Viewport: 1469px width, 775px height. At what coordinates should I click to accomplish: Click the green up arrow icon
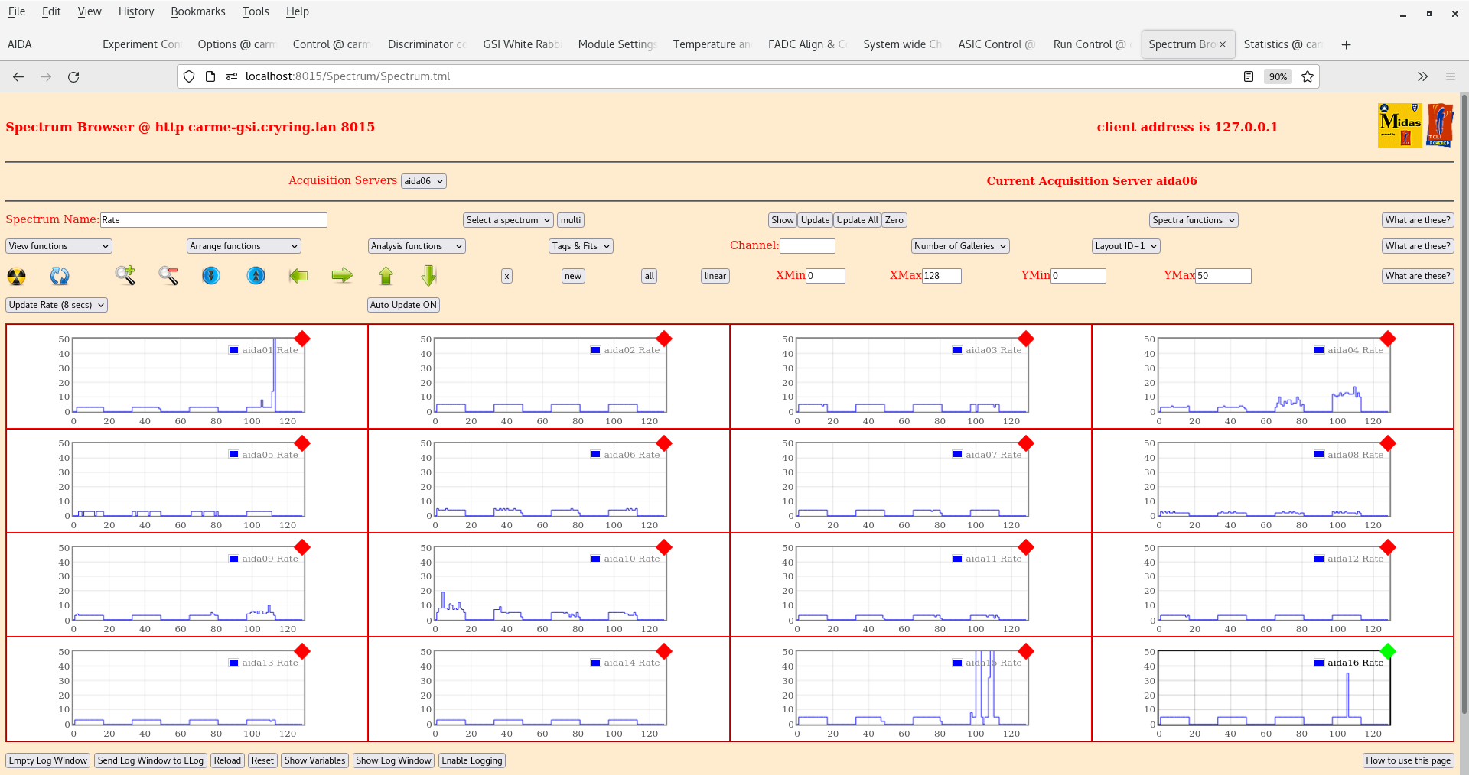(x=386, y=276)
